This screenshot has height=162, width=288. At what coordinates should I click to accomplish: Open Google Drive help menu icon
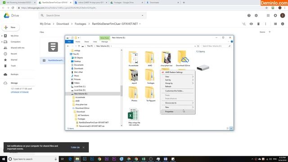249,16
